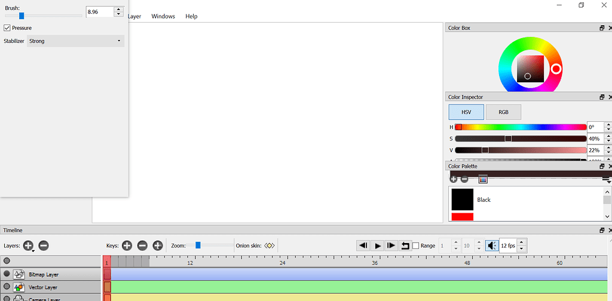The height and width of the screenshot is (301, 612).
Task: Hide the Camera Layer
Action: (x=7, y=299)
